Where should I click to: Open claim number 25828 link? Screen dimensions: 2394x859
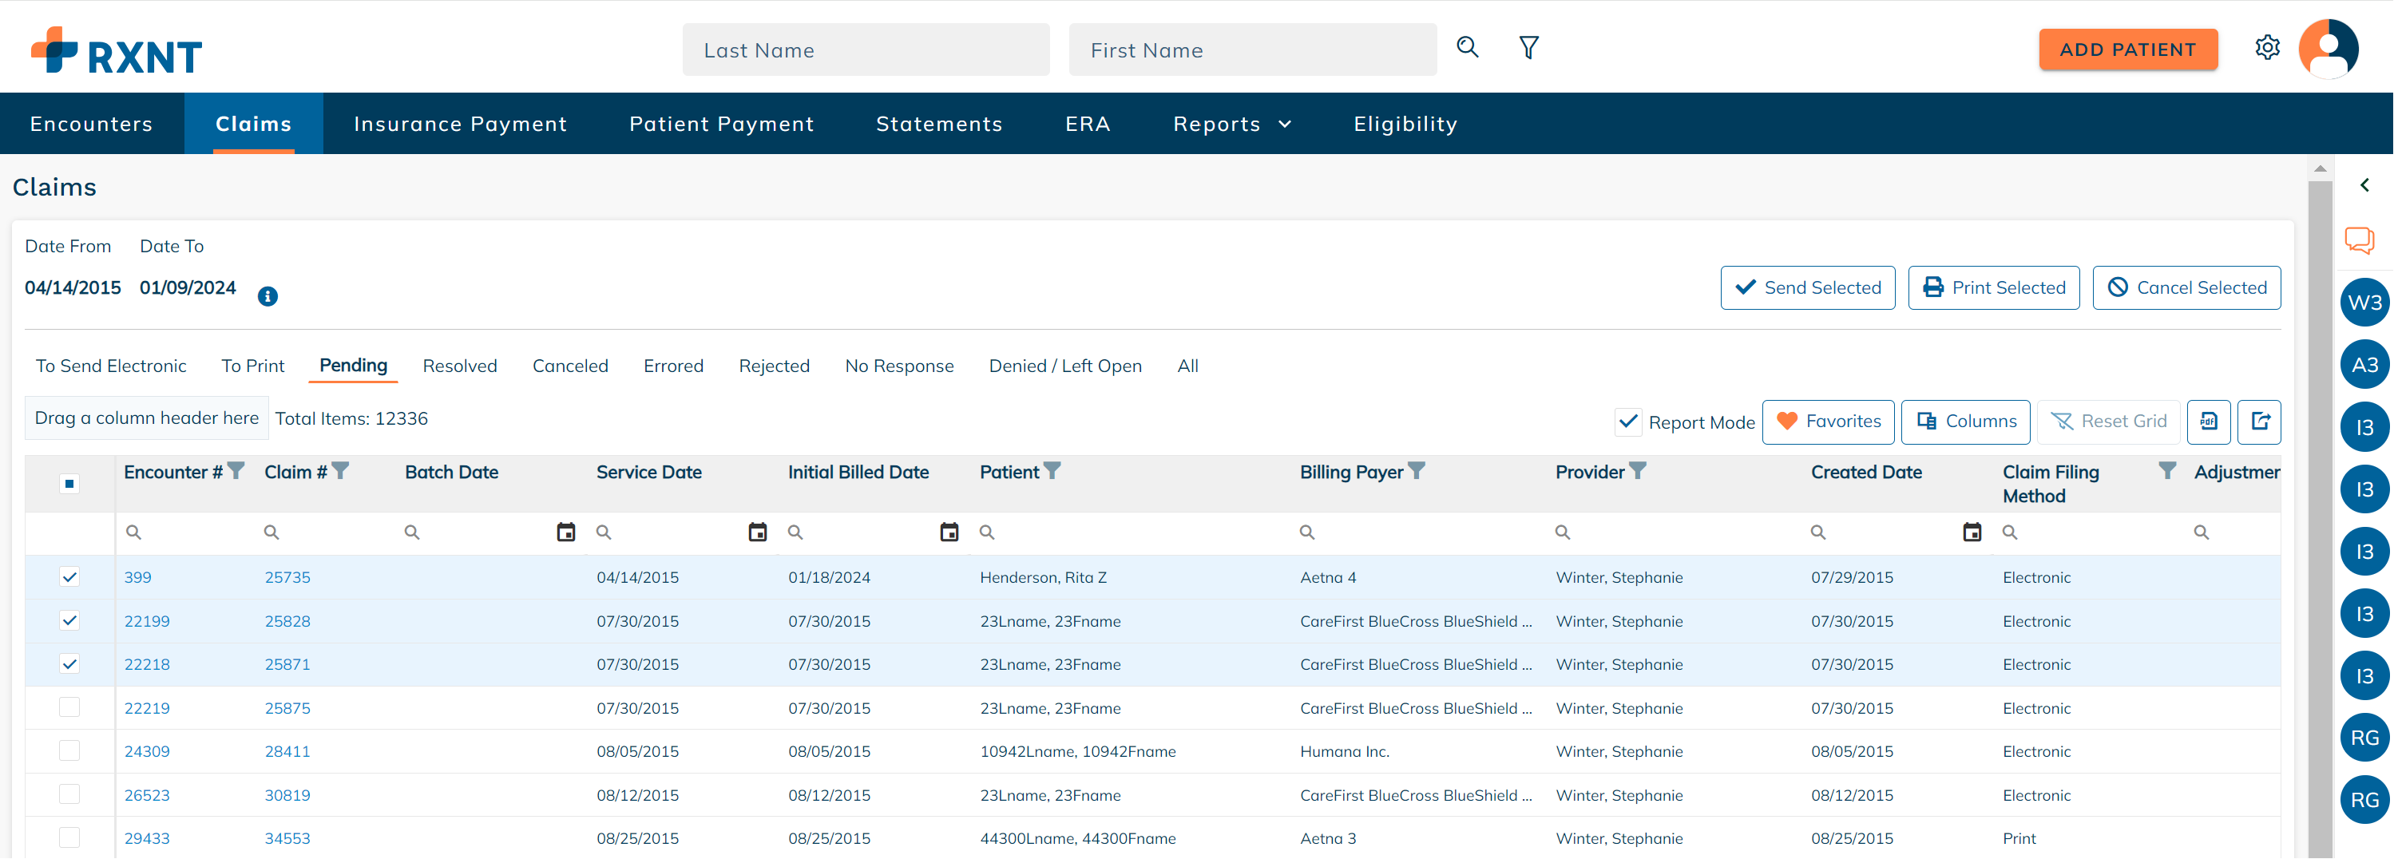pos(287,621)
